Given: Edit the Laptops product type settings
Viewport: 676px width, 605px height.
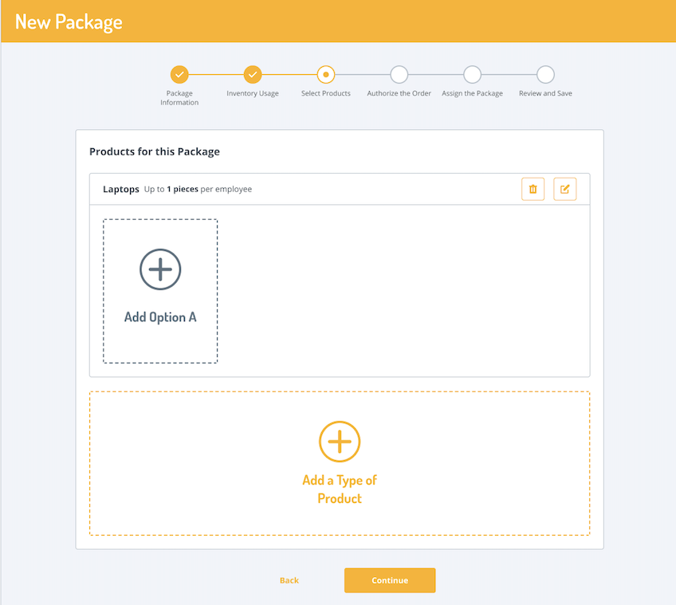Looking at the screenshot, I should pyautogui.click(x=564, y=189).
